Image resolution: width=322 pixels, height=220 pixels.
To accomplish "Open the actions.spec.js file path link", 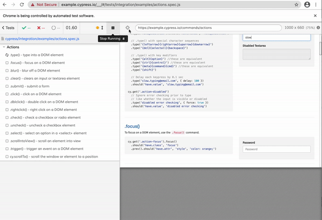I will click(41, 39).
